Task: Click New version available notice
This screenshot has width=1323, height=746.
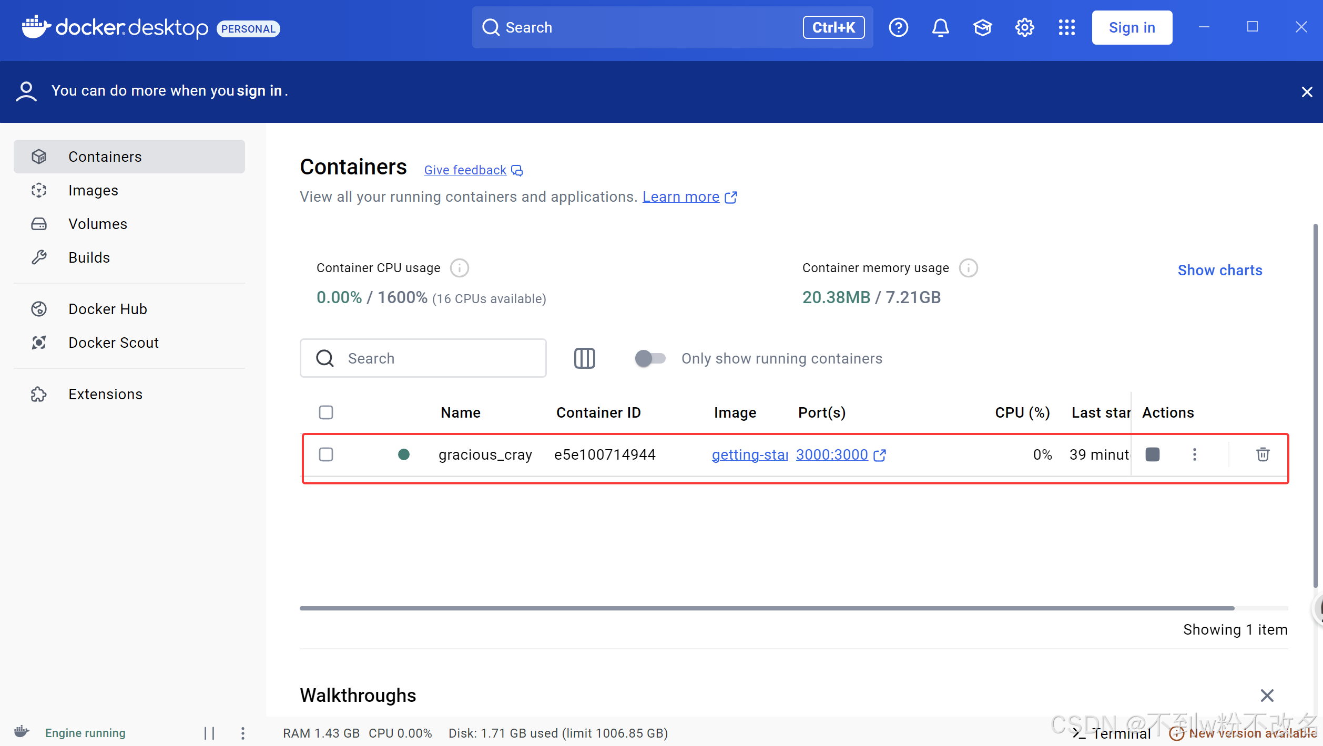Action: coord(1243,733)
